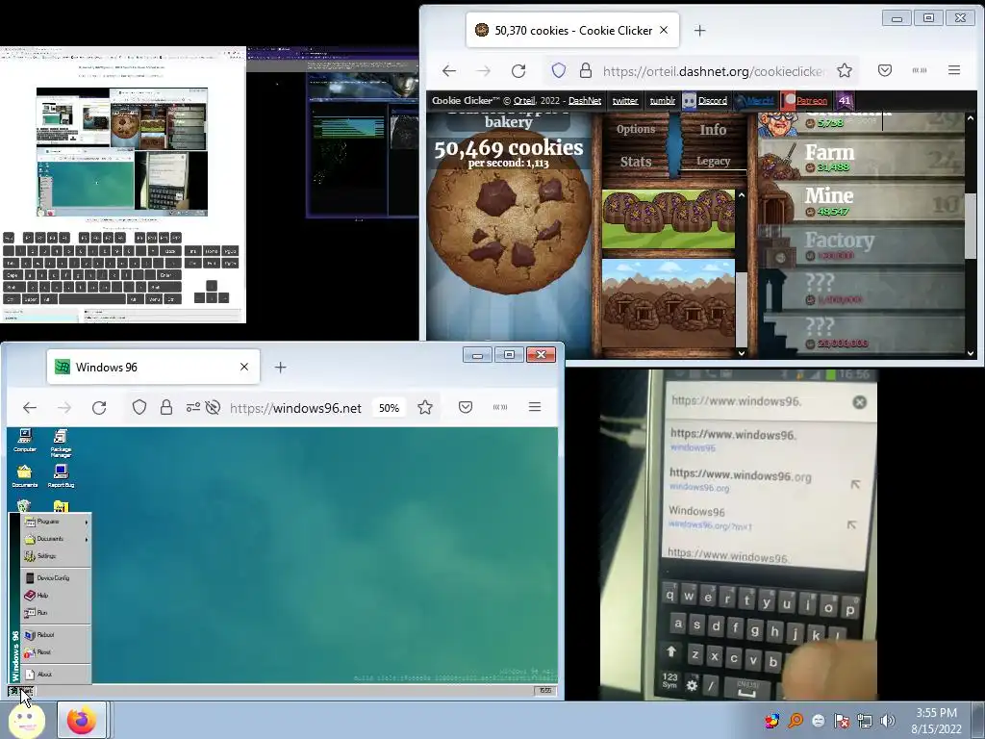Bookmark the Cookie Clicker page with star
Screen dimensions: 985x739
[845, 70]
